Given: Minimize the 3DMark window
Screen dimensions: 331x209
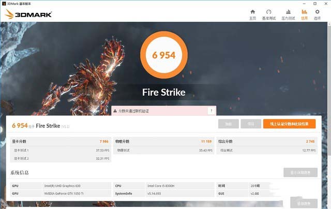Looking at the screenshot, I should pyautogui.click(x=304, y=4).
